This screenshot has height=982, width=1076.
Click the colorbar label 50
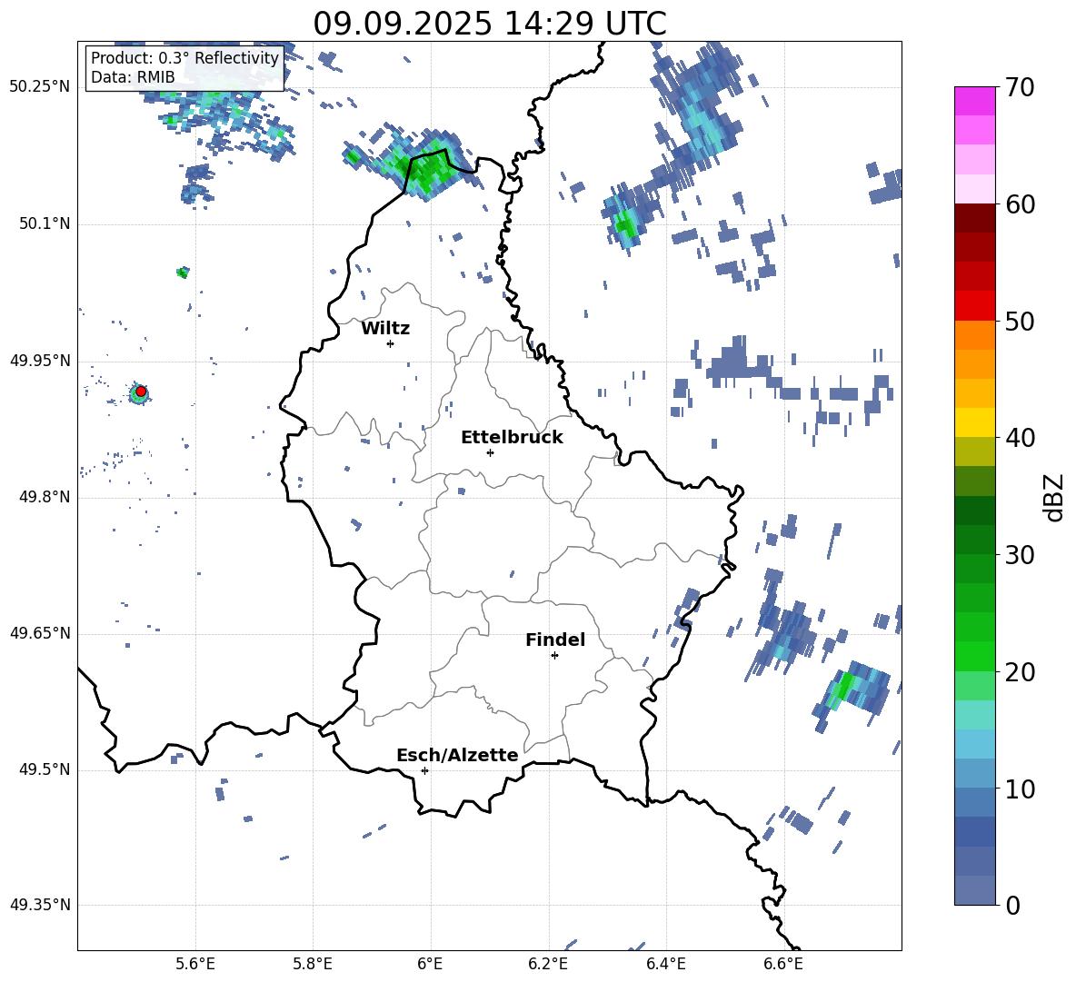click(1020, 322)
